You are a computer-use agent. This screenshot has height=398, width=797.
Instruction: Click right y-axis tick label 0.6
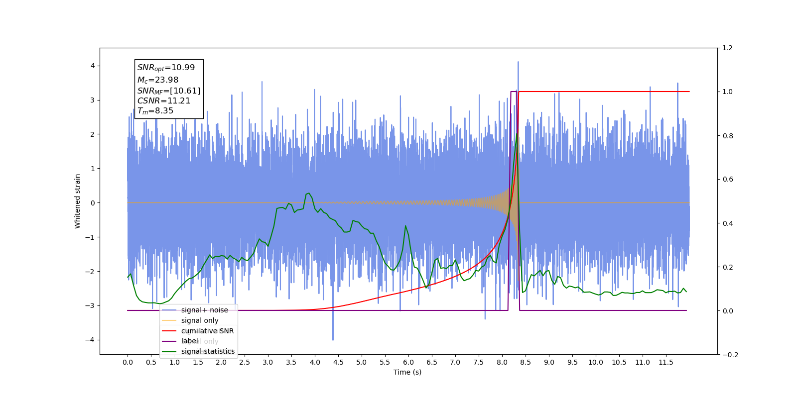point(727,179)
